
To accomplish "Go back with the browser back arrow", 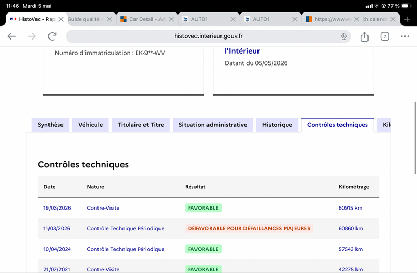I will coord(11,36).
